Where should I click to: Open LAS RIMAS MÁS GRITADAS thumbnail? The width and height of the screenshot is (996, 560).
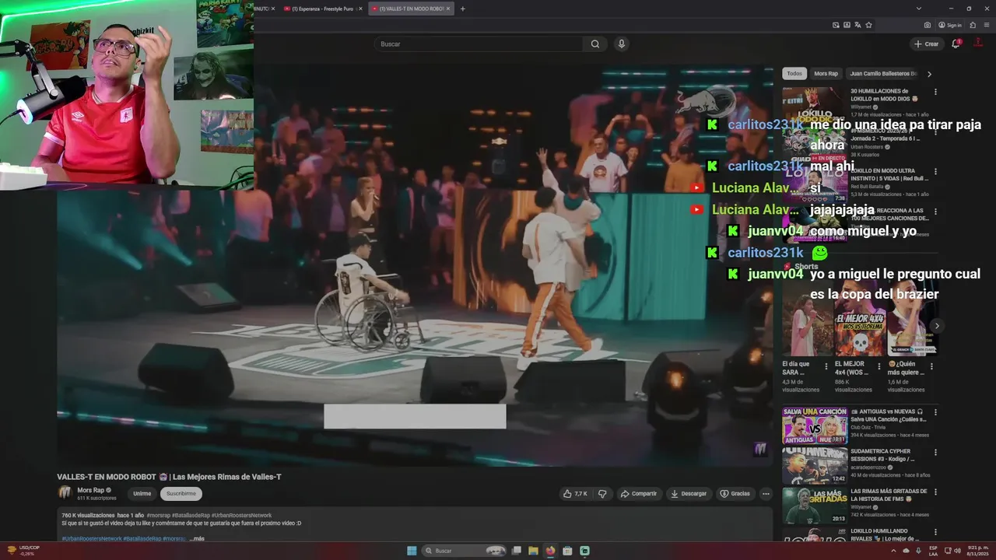(815, 506)
